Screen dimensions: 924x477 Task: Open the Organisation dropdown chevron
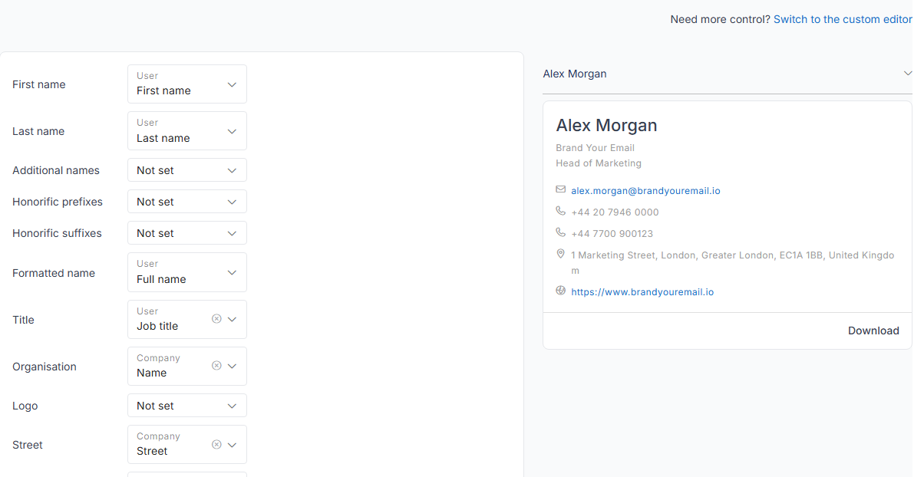coord(233,366)
